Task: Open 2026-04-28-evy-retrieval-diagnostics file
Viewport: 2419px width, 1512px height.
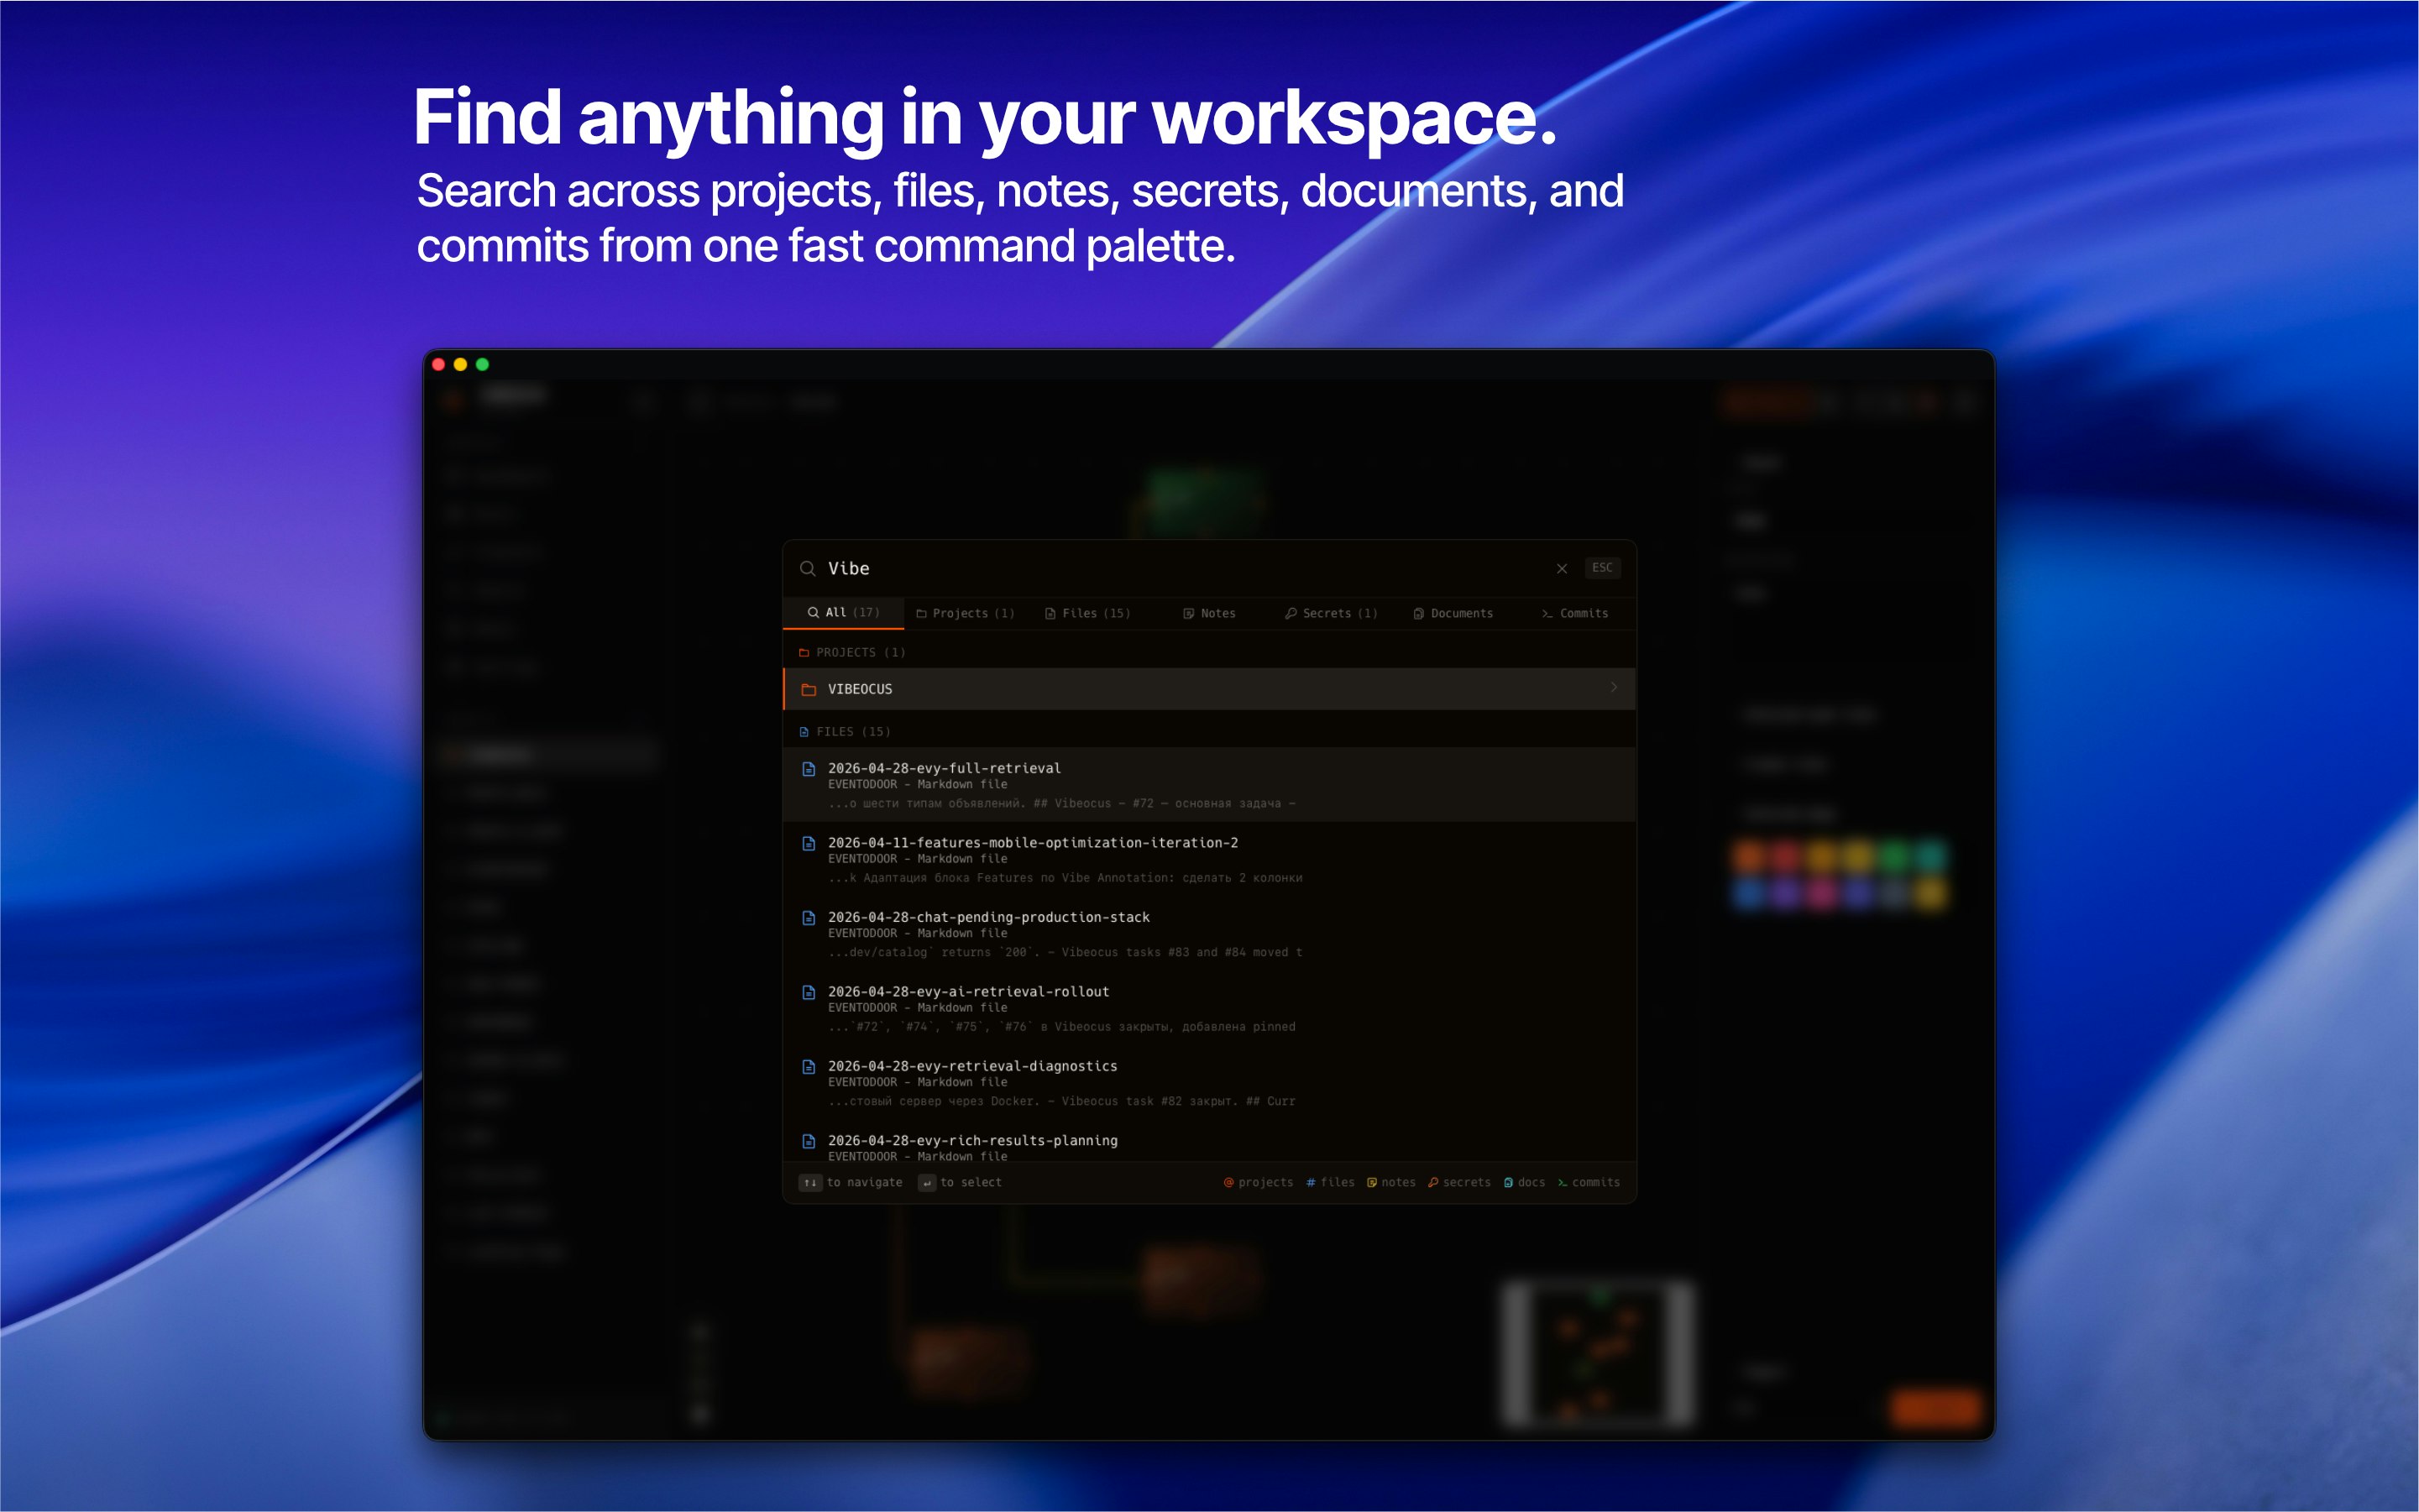Action: [1209, 1083]
